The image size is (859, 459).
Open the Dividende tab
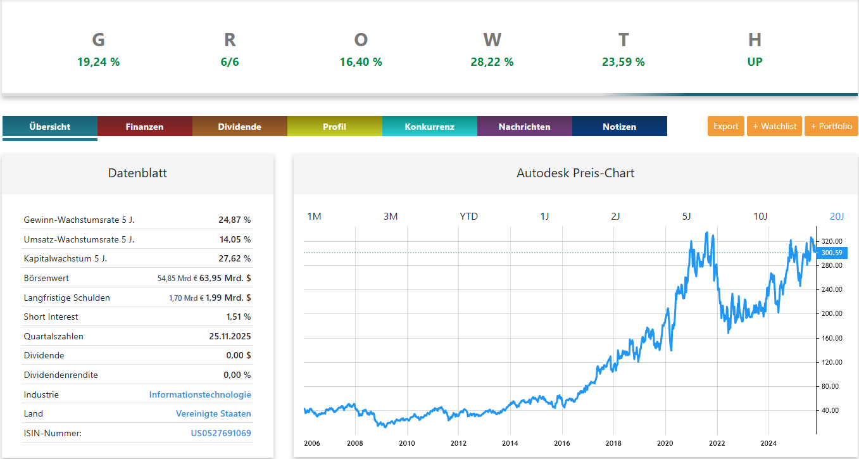pyautogui.click(x=239, y=127)
